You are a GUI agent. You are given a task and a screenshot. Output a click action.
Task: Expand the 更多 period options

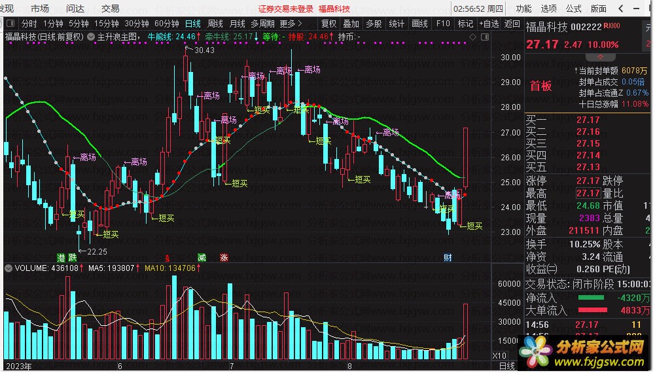(291, 24)
